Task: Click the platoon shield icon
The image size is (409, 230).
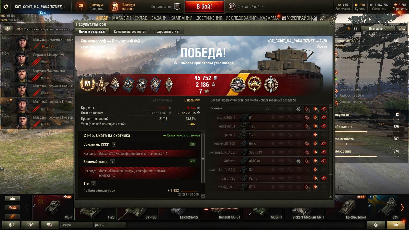Action: pos(177,7)
